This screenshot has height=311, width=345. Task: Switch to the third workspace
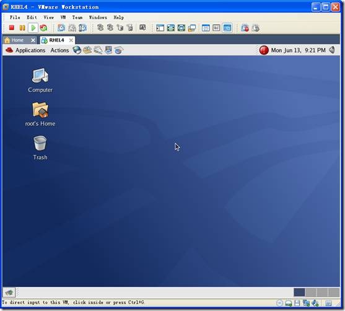(322, 292)
